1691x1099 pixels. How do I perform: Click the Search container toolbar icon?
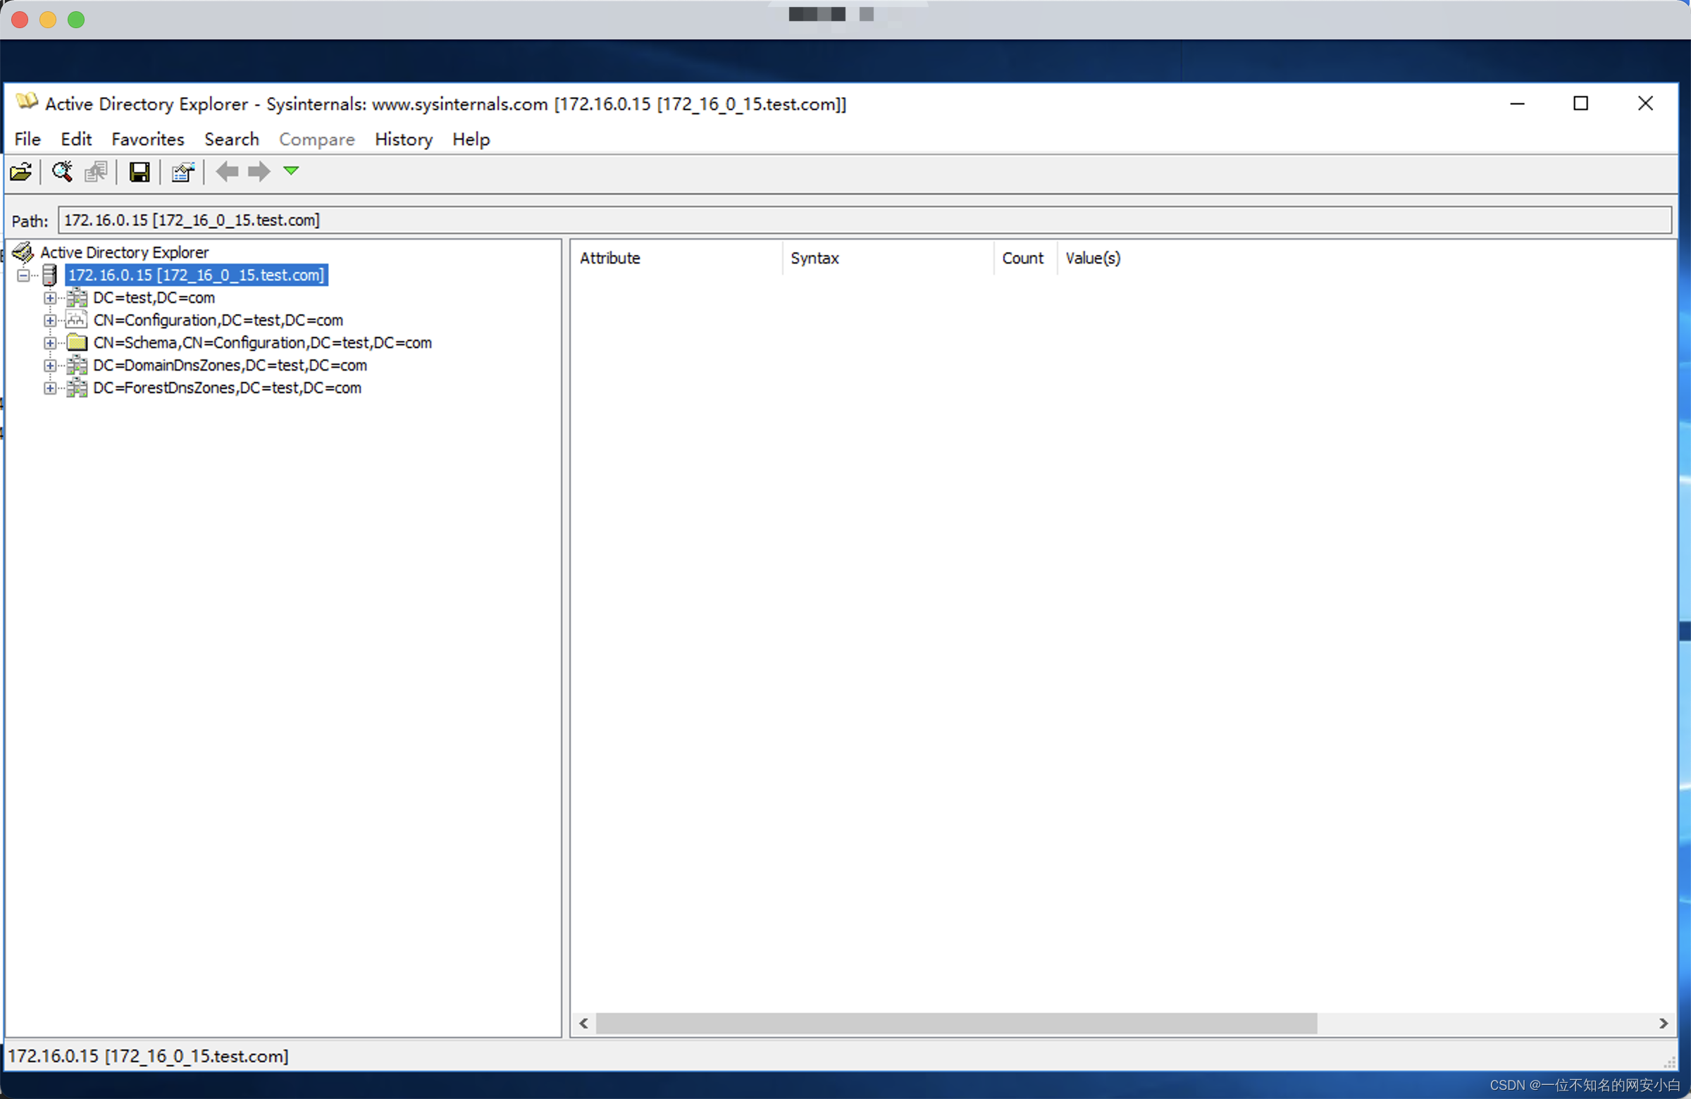click(x=62, y=172)
